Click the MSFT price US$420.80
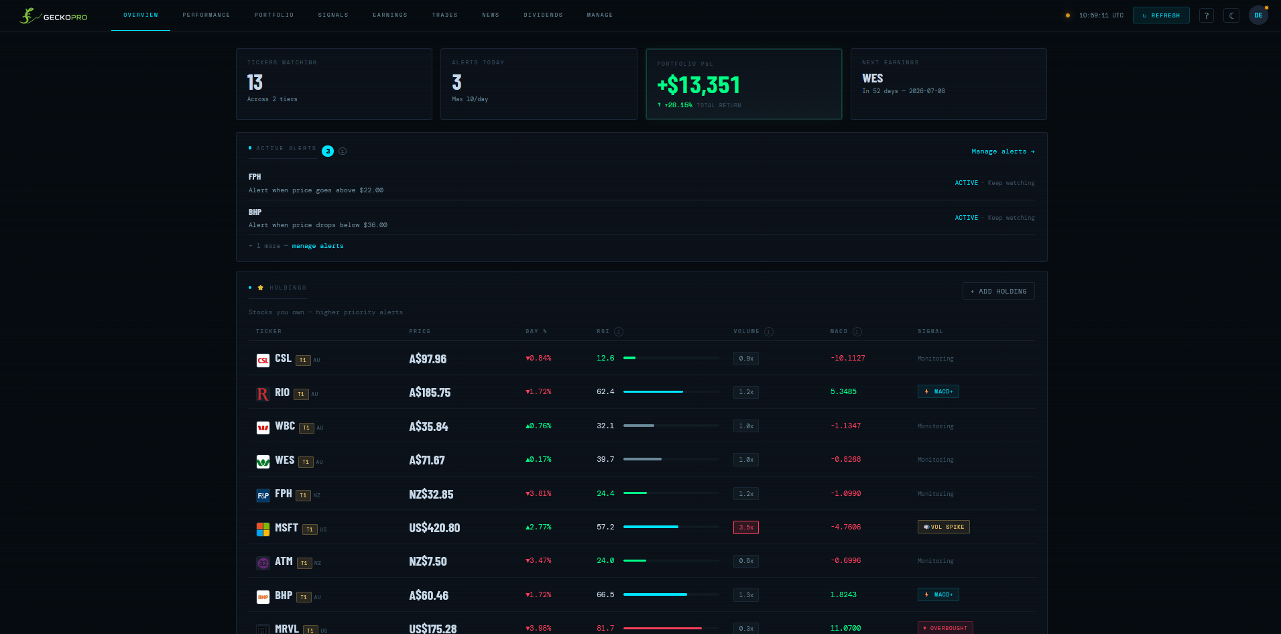This screenshot has height=634, width=1281. coord(434,528)
